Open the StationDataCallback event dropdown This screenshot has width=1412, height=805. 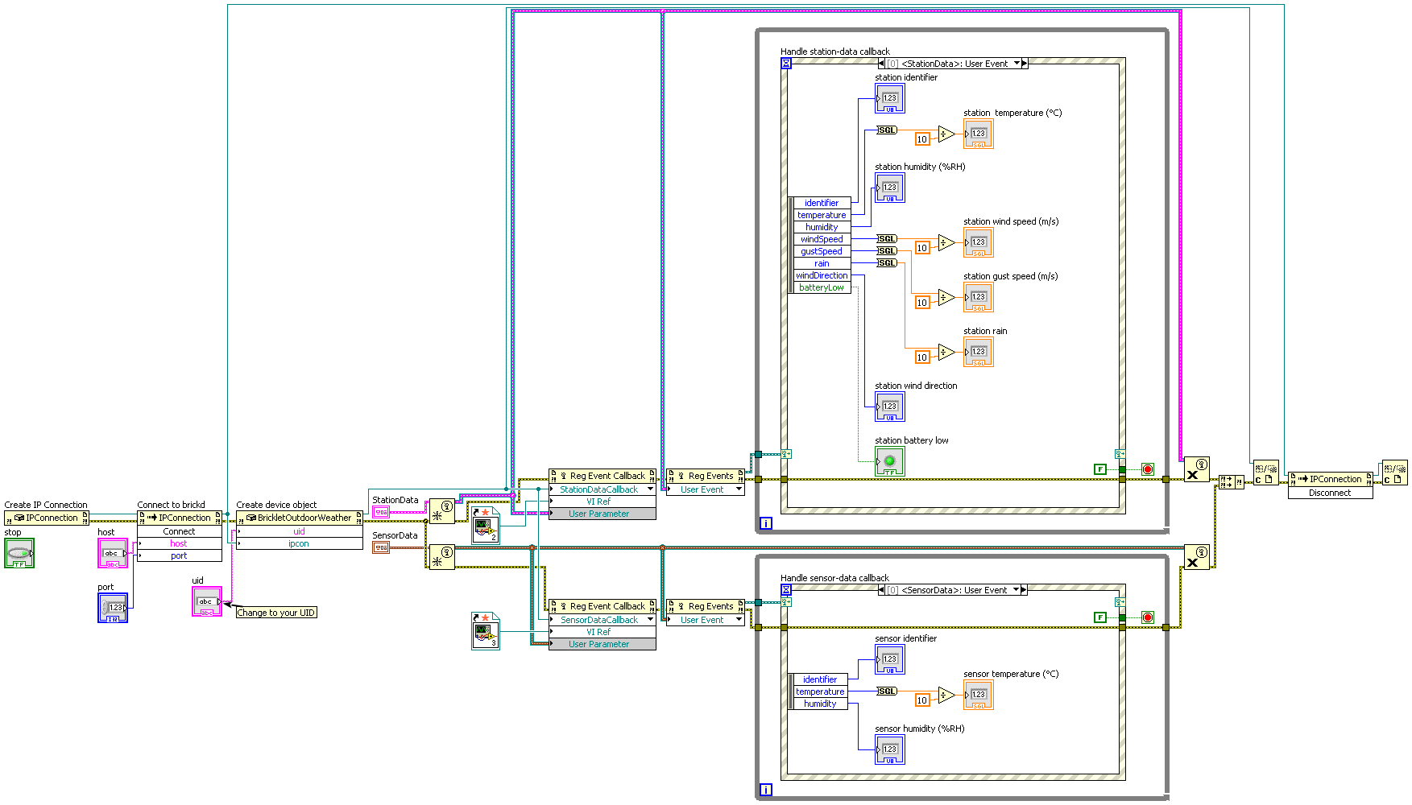pos(650,489)
